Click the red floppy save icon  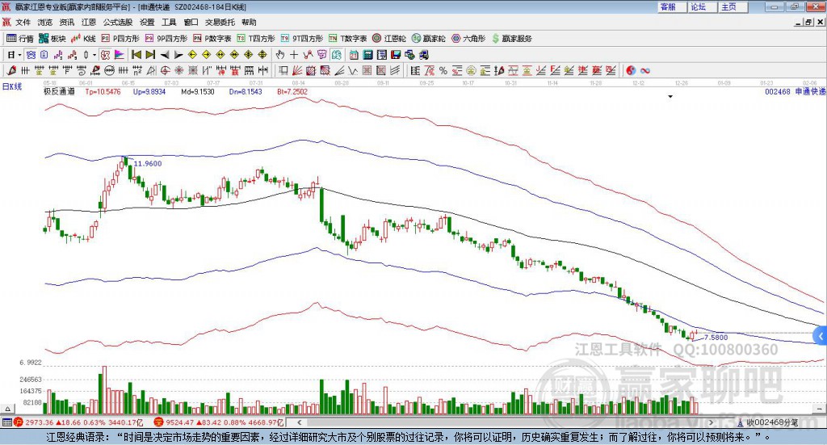[x=396, y=55]
